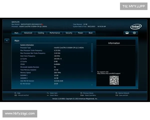Screen dimensions: 150x120
Task: Click the system time 04:54:26 AM
Action: click(102, 26)
